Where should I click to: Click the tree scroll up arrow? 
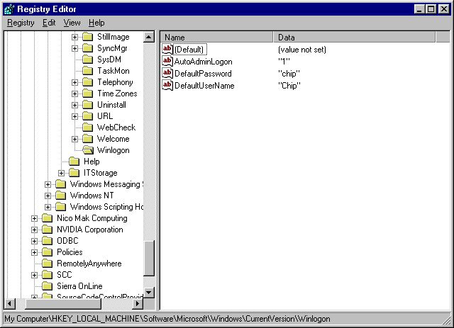(149, 37)
